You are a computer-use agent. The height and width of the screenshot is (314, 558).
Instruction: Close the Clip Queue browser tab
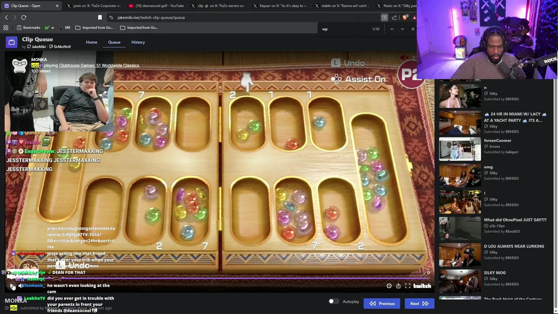(x=57, y=6)
